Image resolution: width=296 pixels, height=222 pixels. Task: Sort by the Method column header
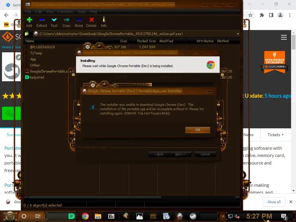point(227,41)
